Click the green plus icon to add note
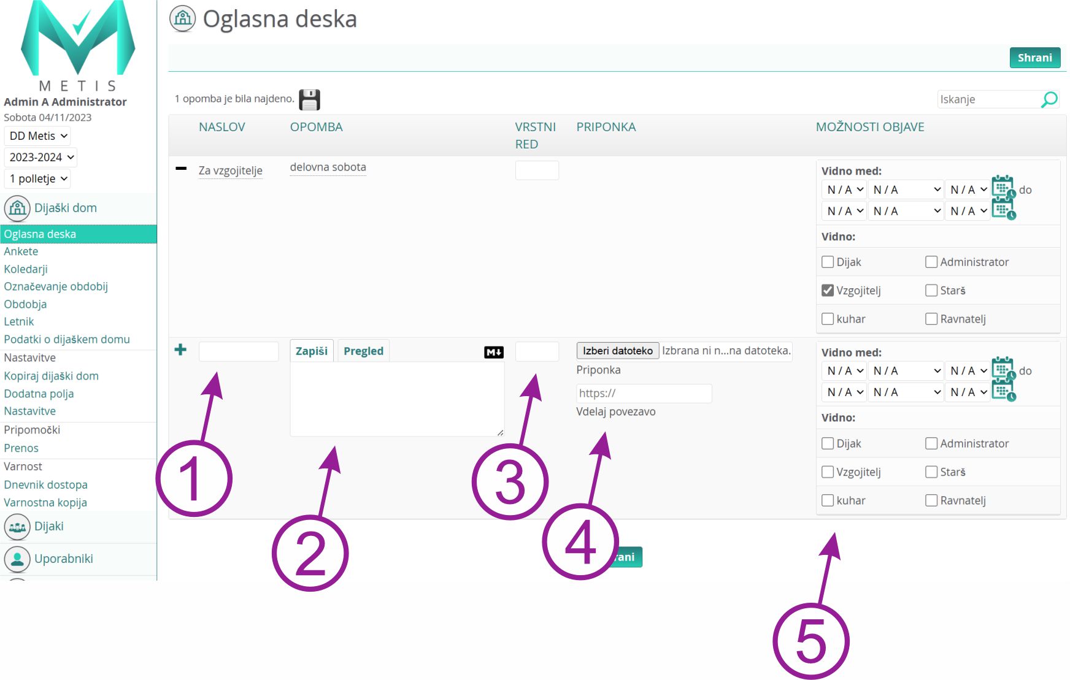Viewport: 1070px width, 680px height. (180, 350)
